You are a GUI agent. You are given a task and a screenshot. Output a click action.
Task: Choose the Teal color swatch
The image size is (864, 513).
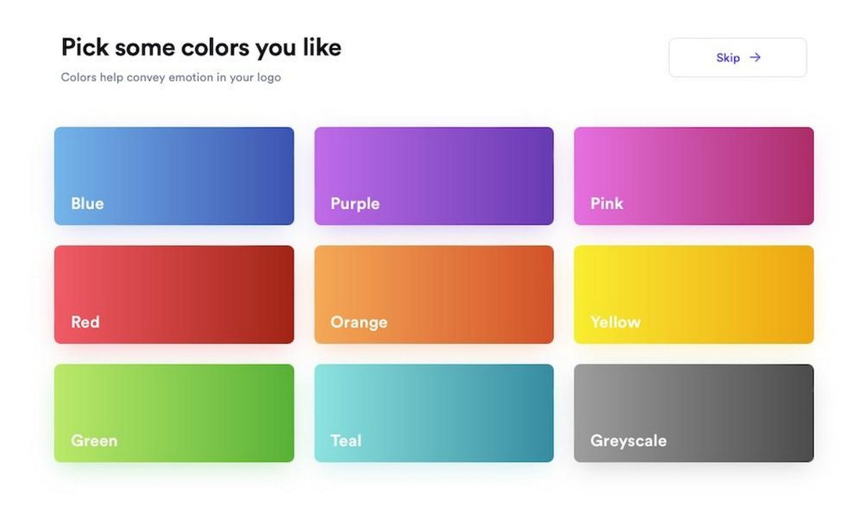point(434,413)
